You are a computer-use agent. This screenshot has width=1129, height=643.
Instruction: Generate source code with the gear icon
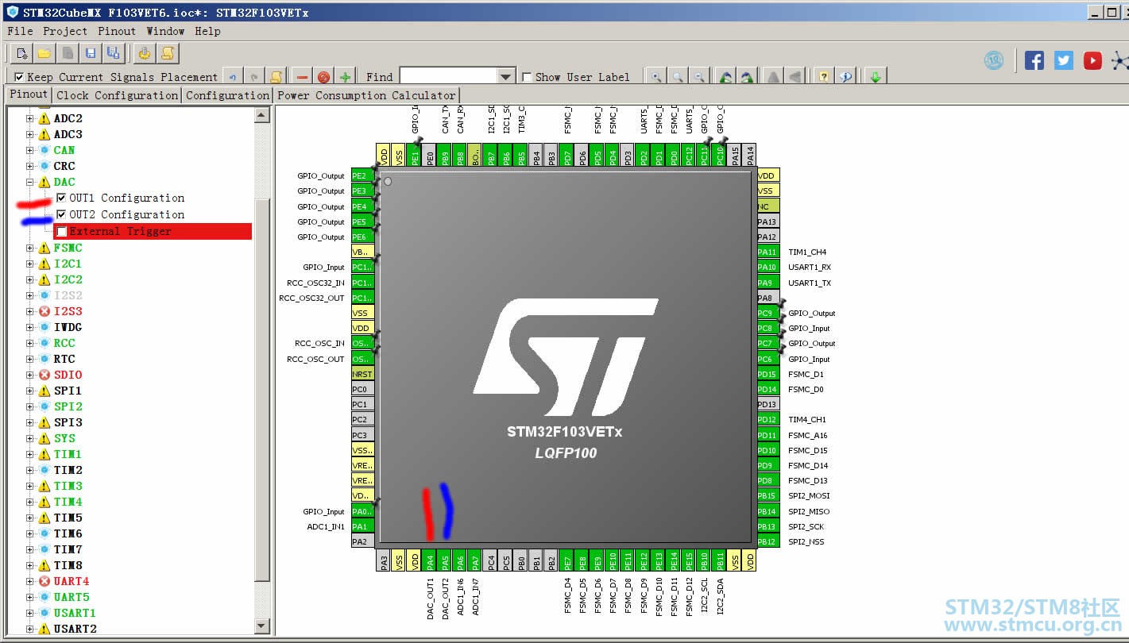[145, 53]
